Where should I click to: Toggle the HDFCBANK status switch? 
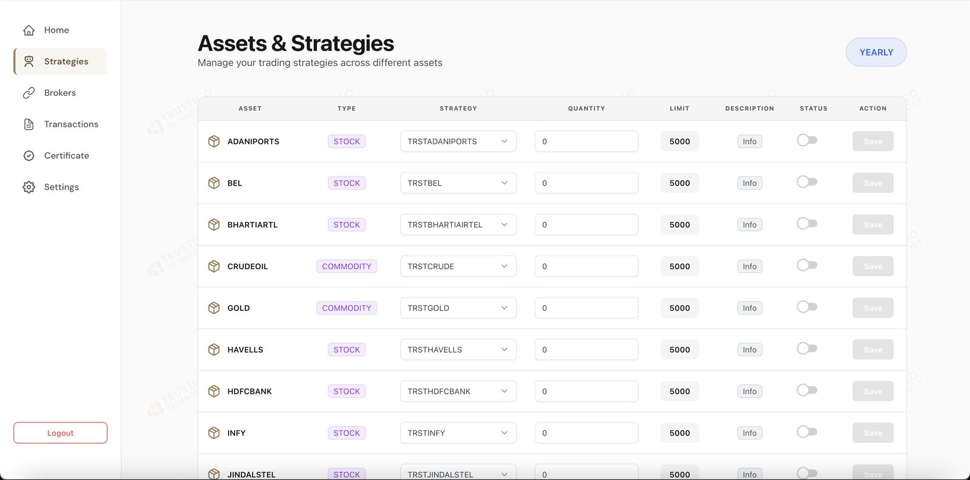pyautogui.click(x=807, y=390)
